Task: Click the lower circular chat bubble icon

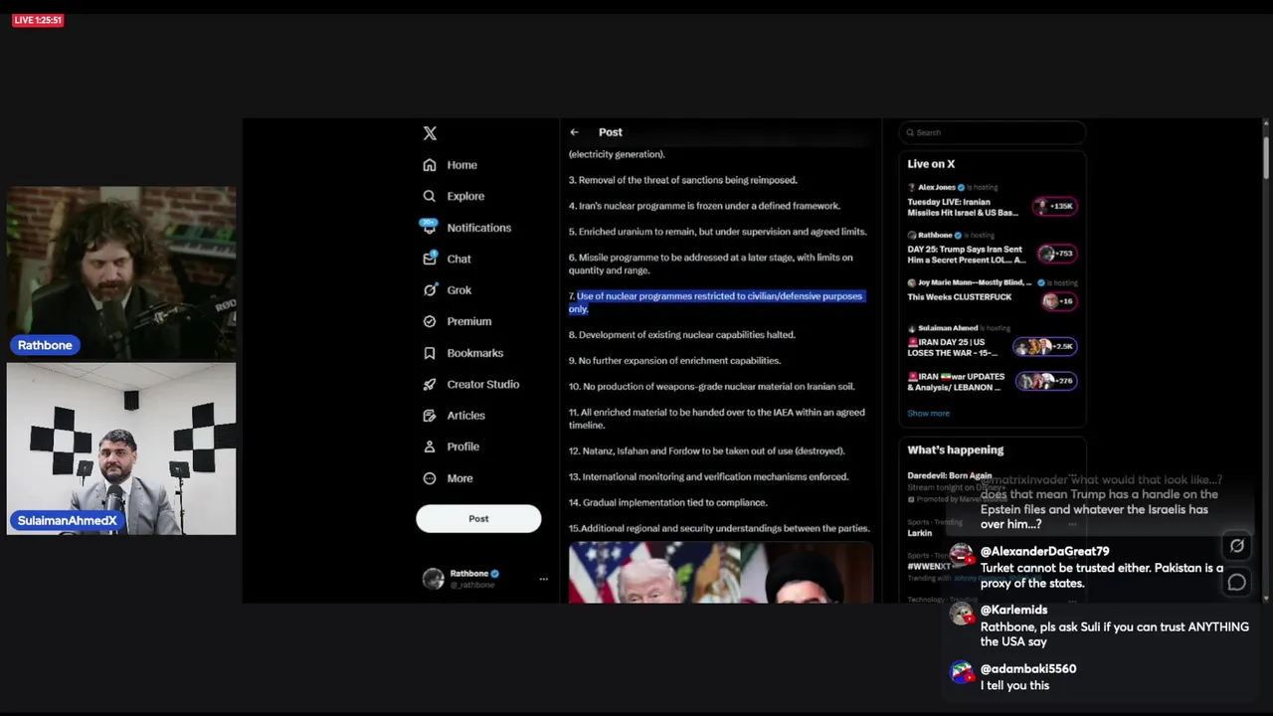Action: [x=1236, y=583]
